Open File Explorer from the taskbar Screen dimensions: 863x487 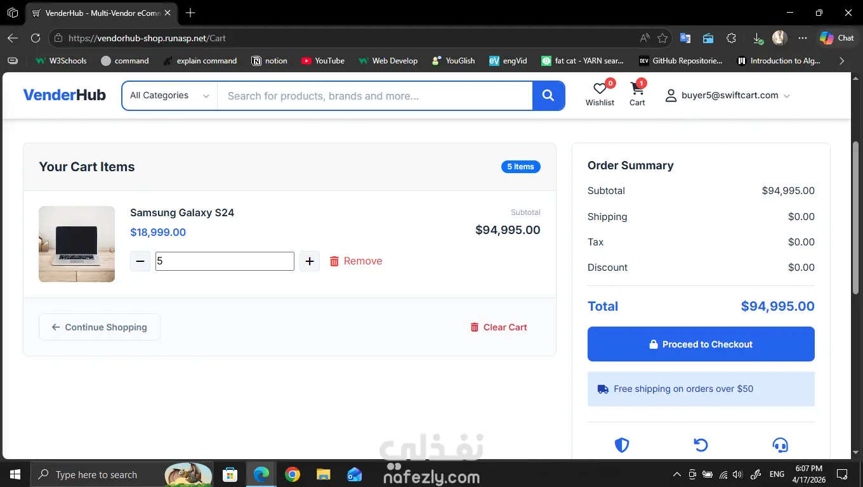tap(323, 474)
